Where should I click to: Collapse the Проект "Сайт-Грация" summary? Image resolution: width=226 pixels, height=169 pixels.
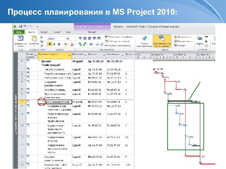[x=40, y=61]
